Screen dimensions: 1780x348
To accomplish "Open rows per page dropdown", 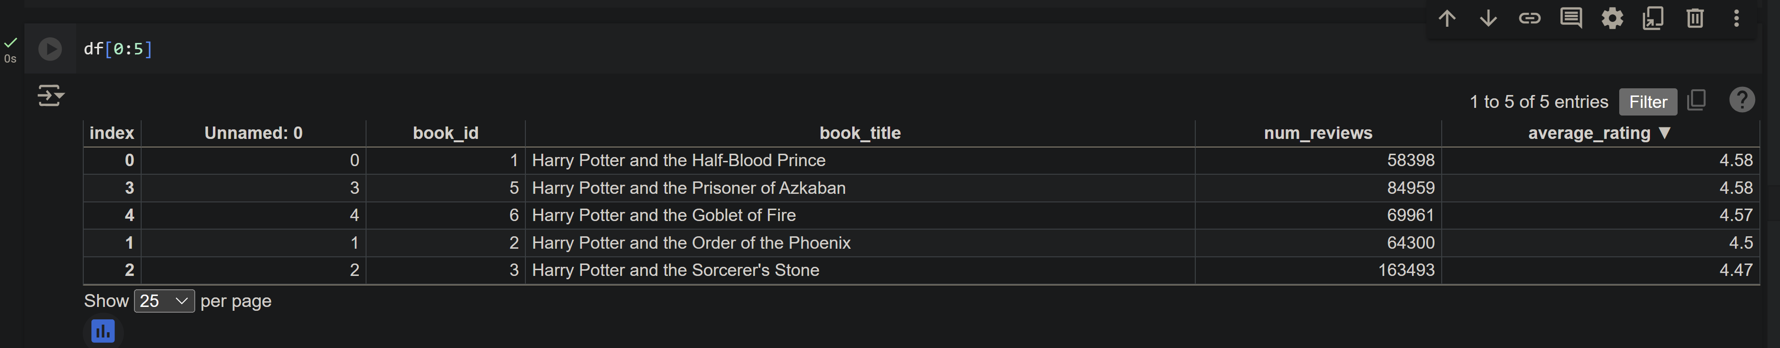I will pyautogui.click(x=164, y=301).
